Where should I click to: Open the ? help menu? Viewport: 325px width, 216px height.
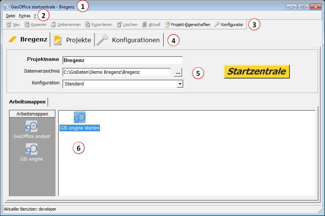(35, 16)
